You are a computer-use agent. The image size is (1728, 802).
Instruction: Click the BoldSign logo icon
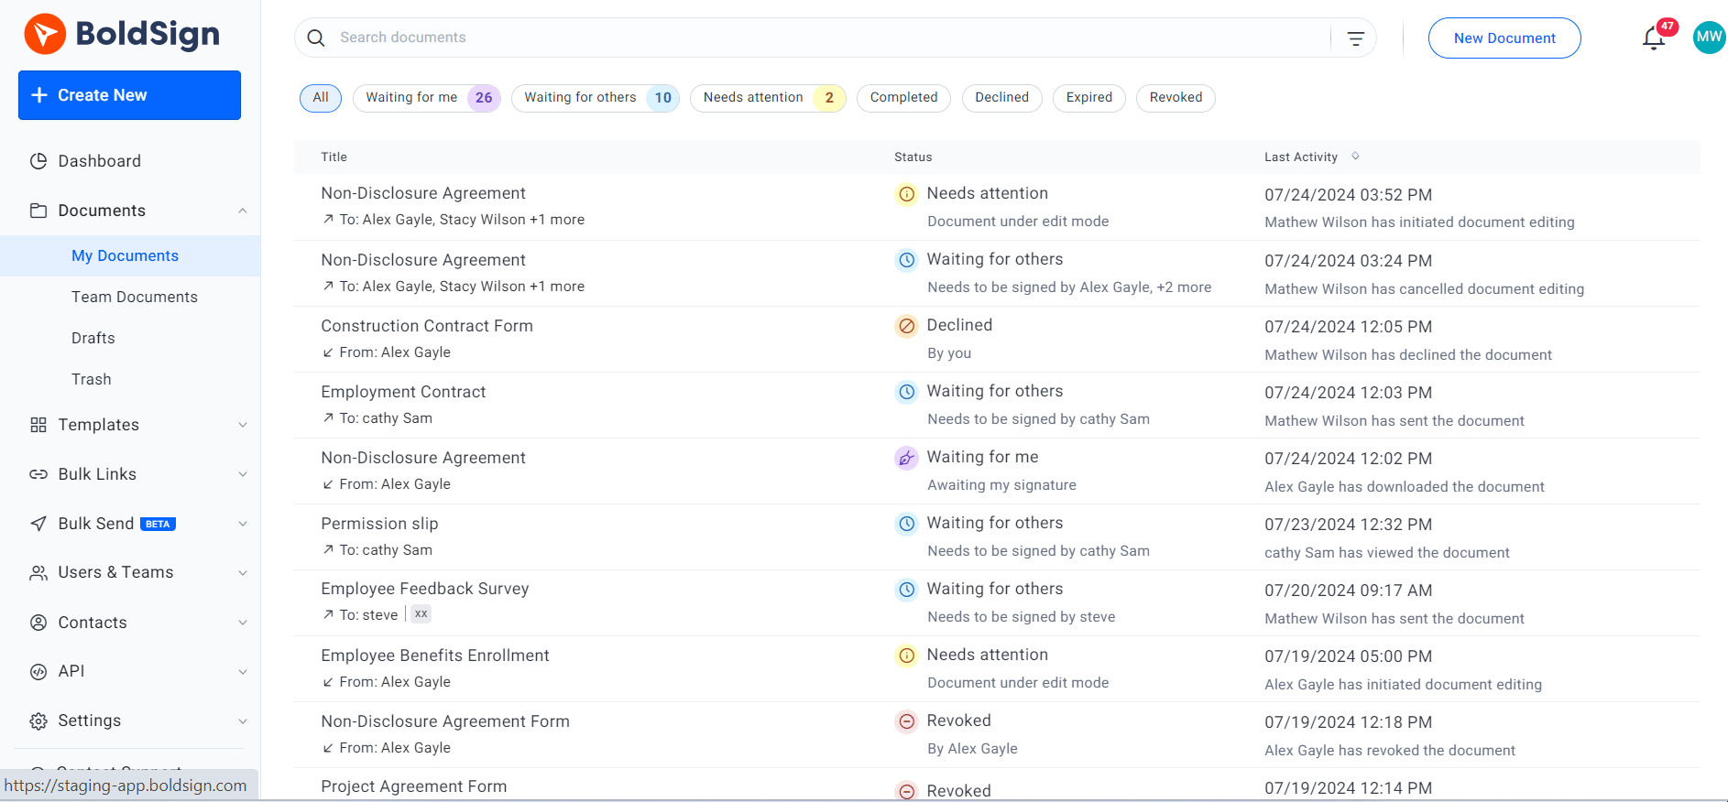click(45, 34)
